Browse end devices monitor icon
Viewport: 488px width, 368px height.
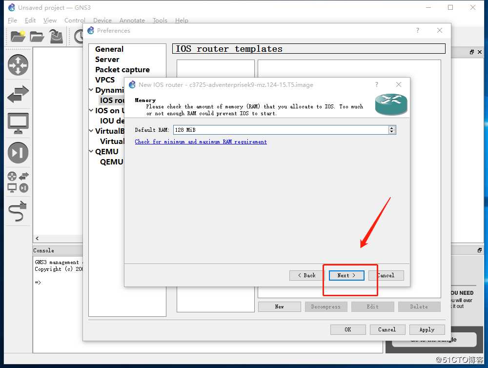(18, 123)
